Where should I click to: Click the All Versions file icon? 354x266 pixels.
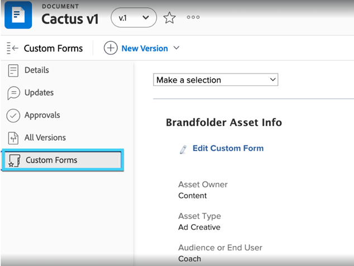(13, 138)
